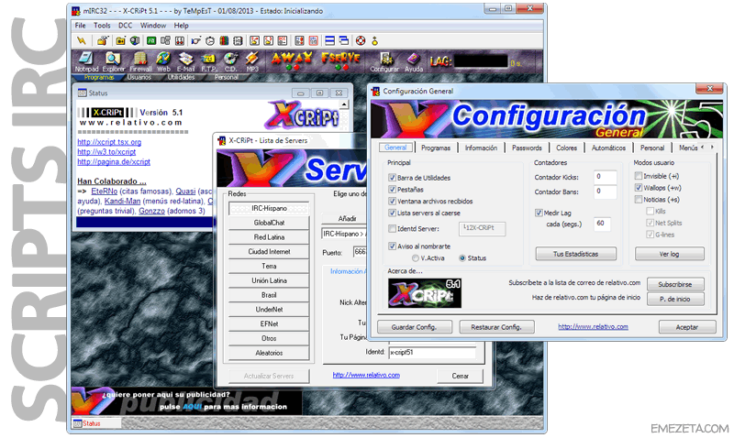Open the Ayuda help book icon
This screenshot has height=438, width=734.
coord(414,60)
